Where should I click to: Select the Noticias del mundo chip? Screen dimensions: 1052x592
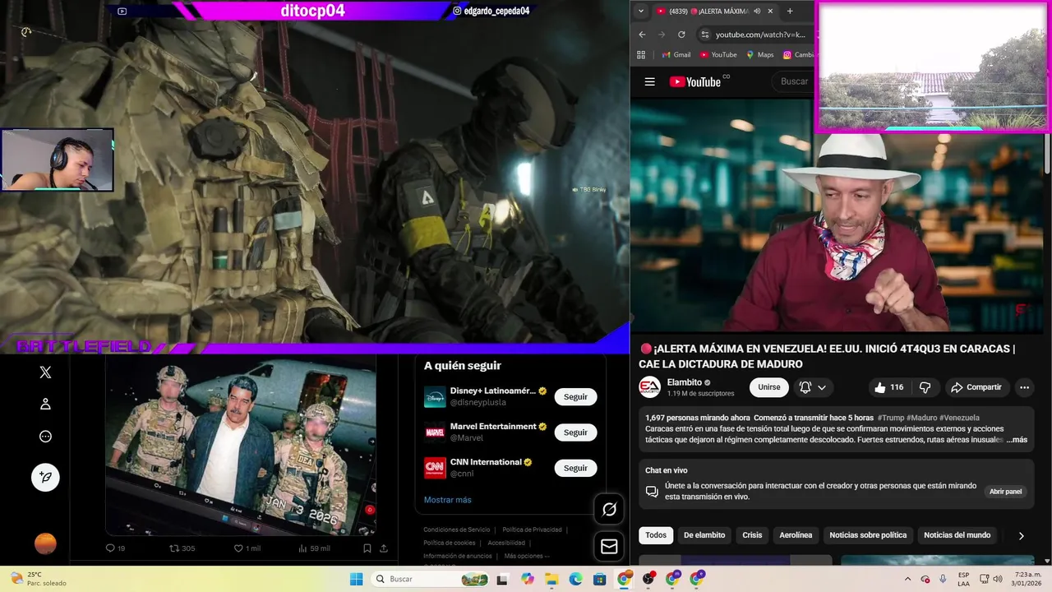click(957, 535)
